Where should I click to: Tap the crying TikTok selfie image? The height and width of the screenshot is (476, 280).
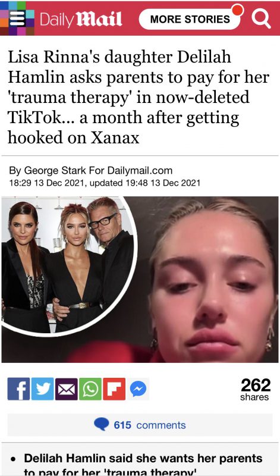pyautogui.click(x=209, y=279)
